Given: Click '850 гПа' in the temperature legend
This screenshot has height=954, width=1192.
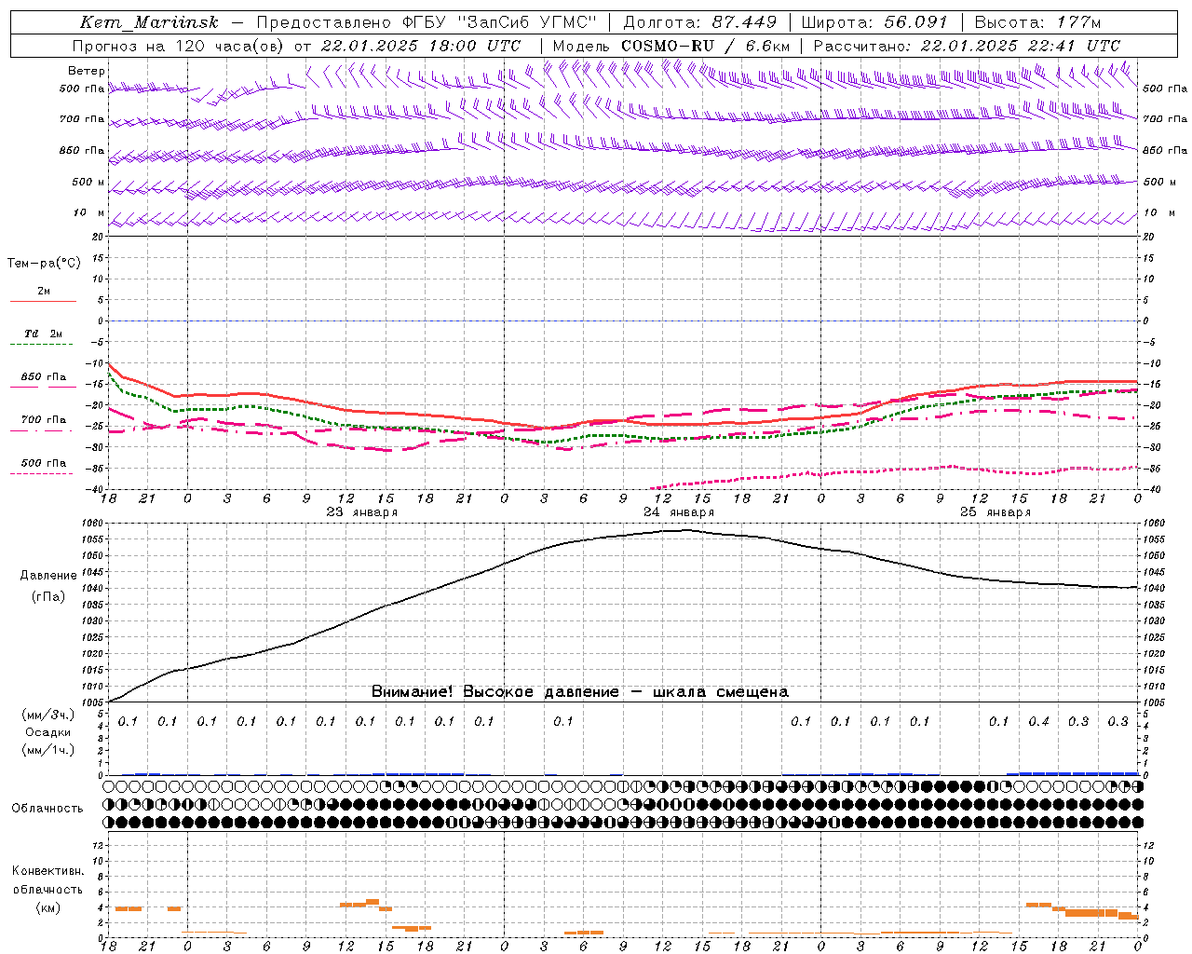Looking at the screenshot, I should pos(44,377).
